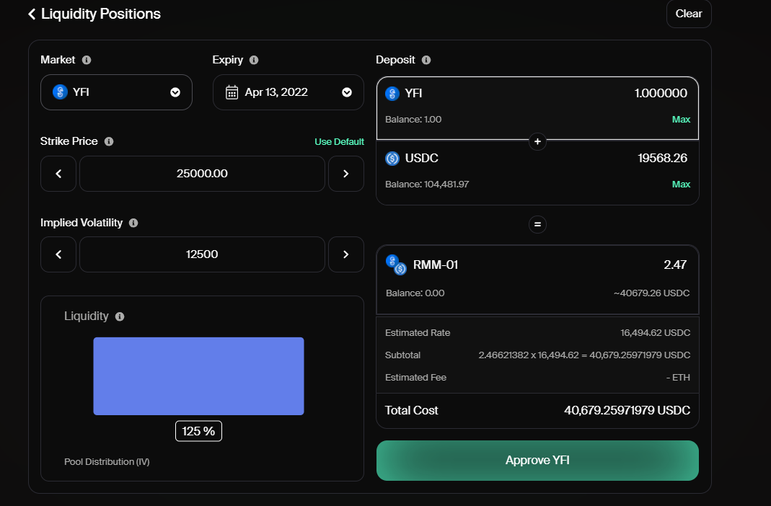Screen dimensions: 771x506
Task: Show Deposit info tooltip icon
Action: [x=426, y=60]
